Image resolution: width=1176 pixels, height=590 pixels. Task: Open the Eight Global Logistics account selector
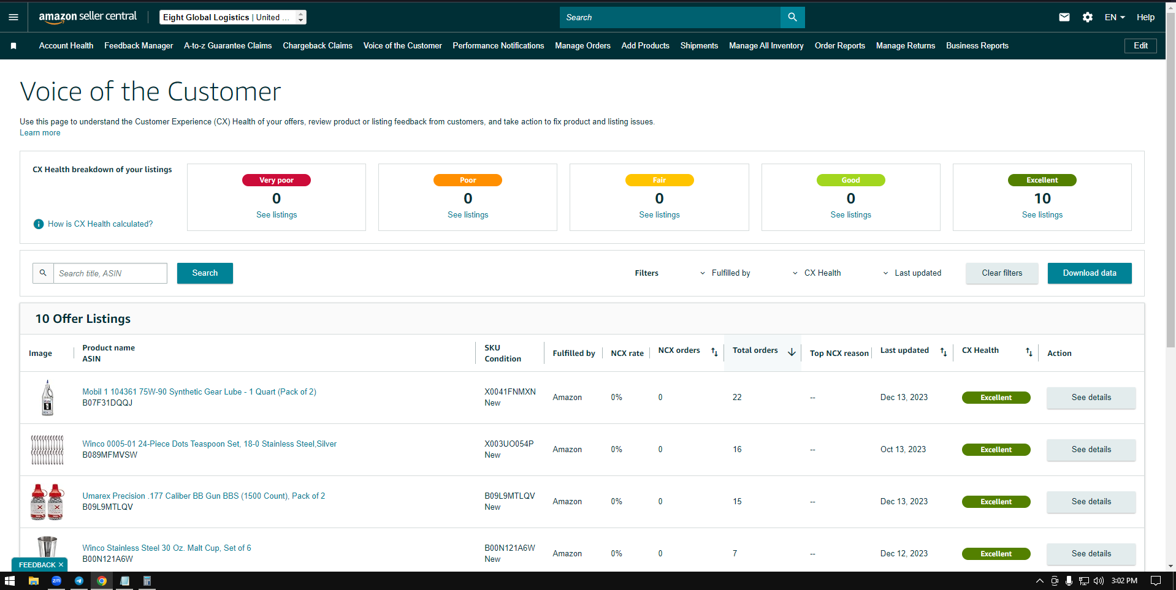[x=233, y=17]
